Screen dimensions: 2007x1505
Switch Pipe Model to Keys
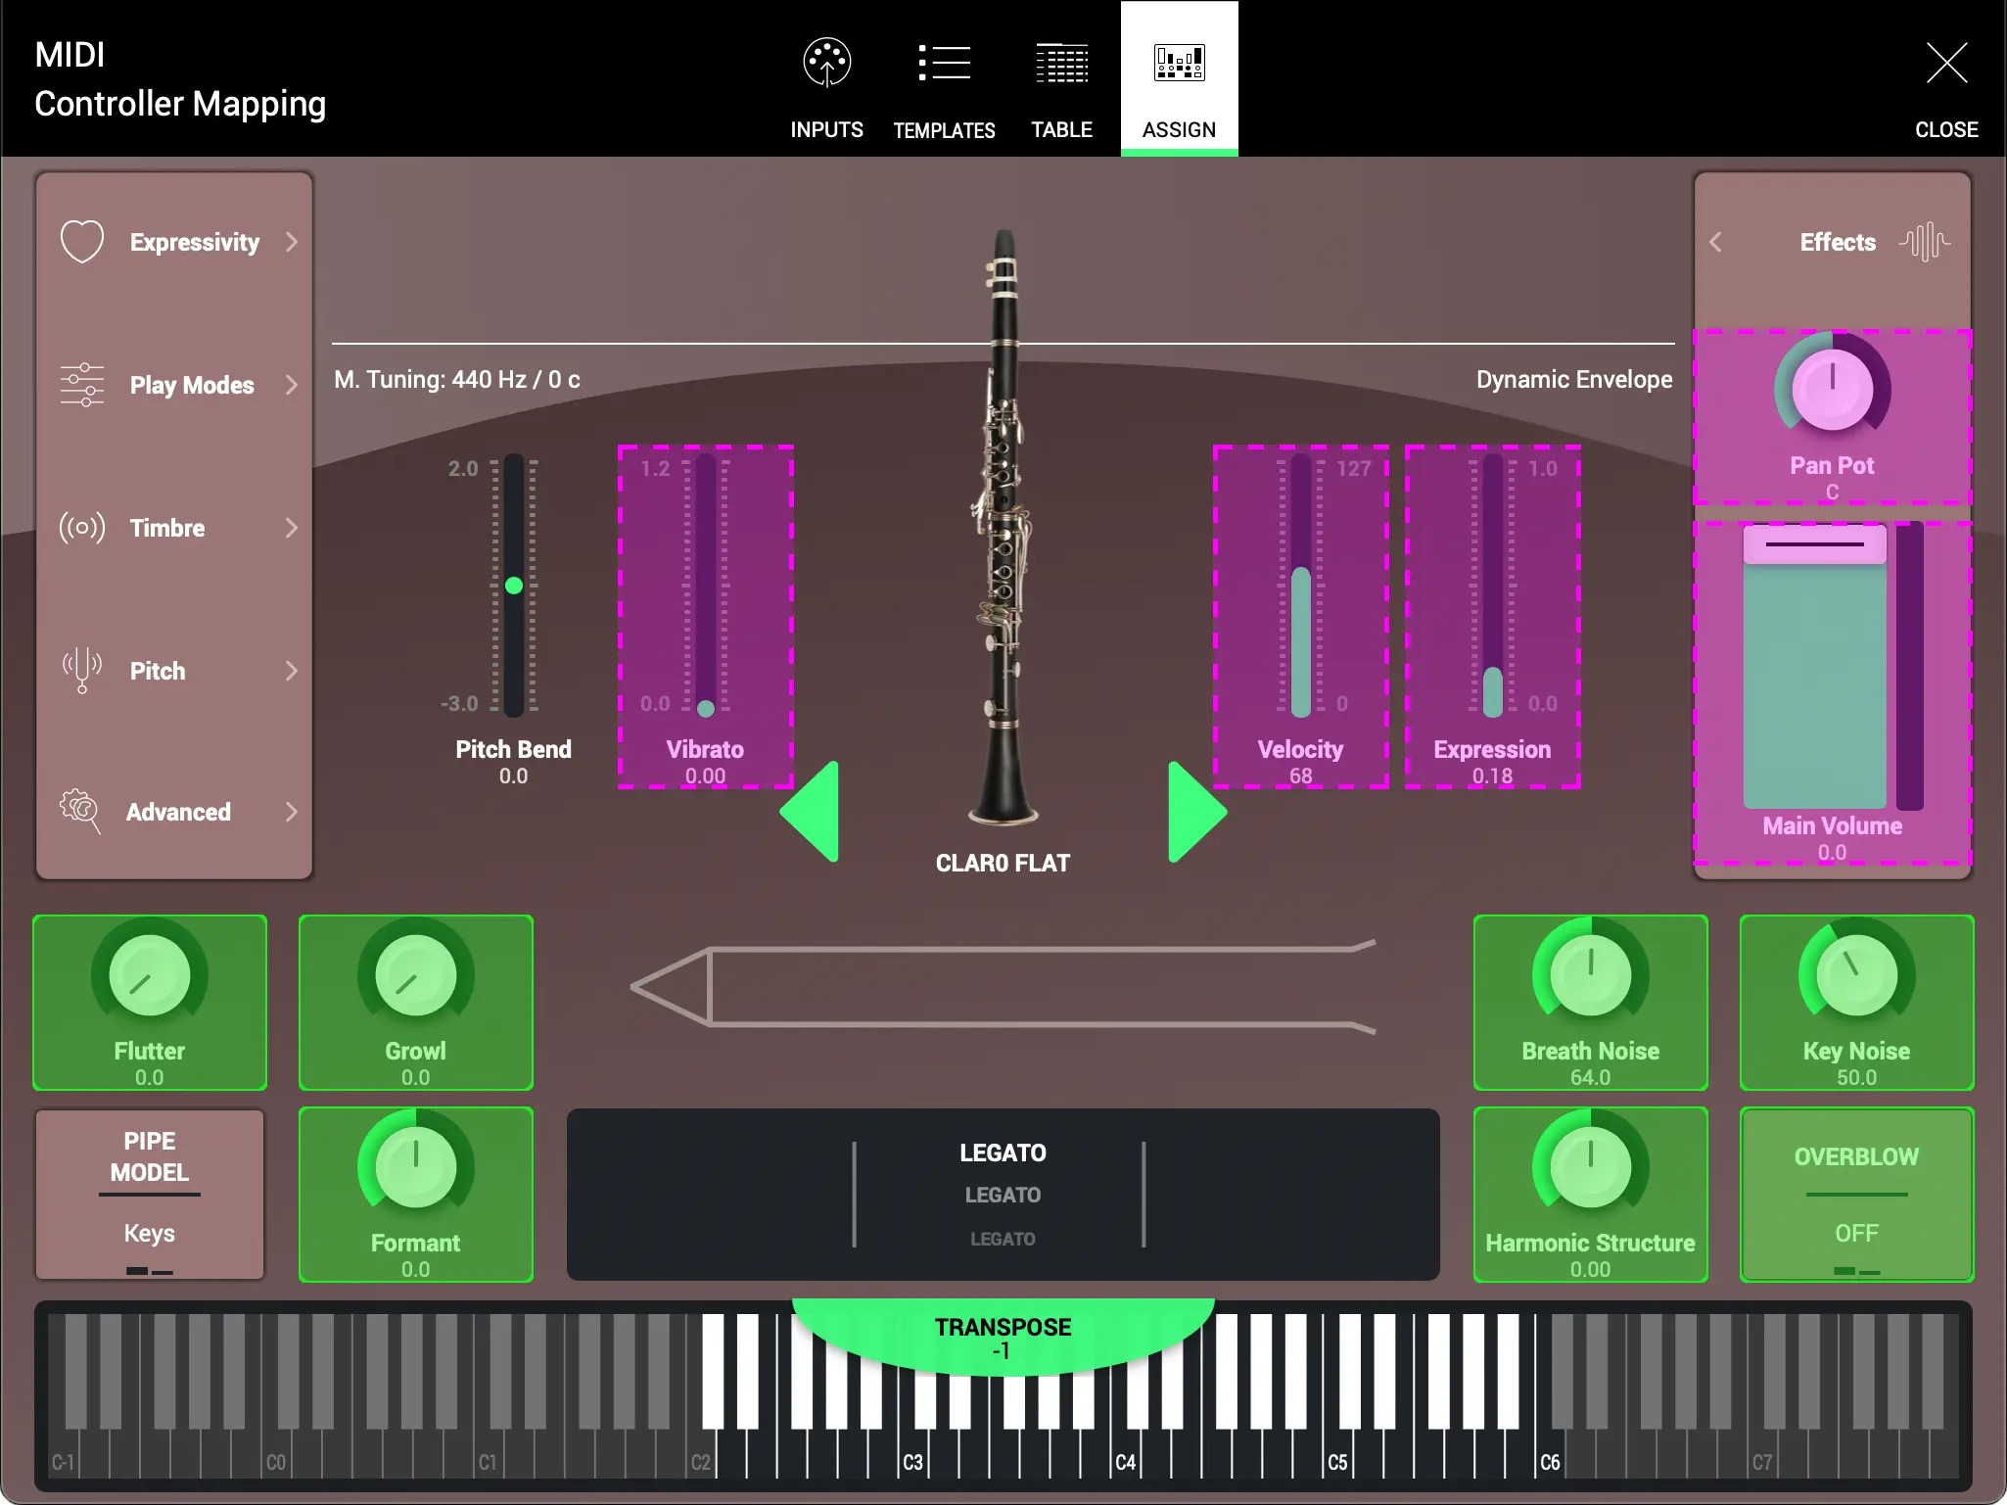point(149,1233)
